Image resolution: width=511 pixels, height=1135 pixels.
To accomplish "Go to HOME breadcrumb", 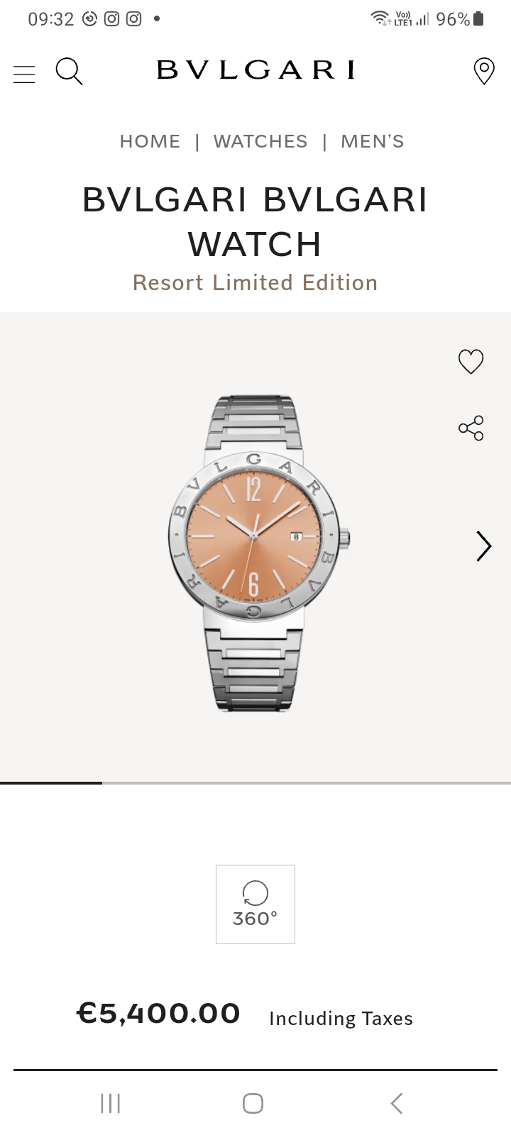I will click(x=150, y=141).
